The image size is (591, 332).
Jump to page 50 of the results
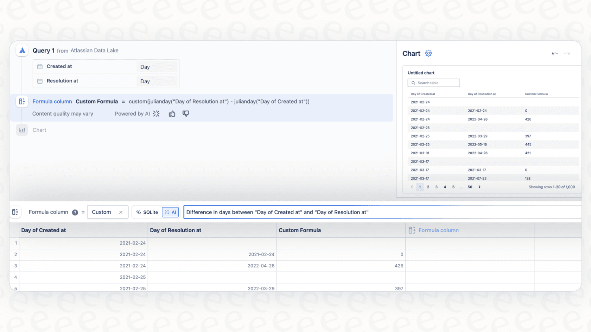[x=470, y=187]
